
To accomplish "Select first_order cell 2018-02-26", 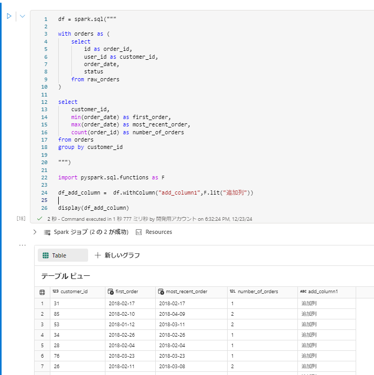I will (x=130, y=335).
